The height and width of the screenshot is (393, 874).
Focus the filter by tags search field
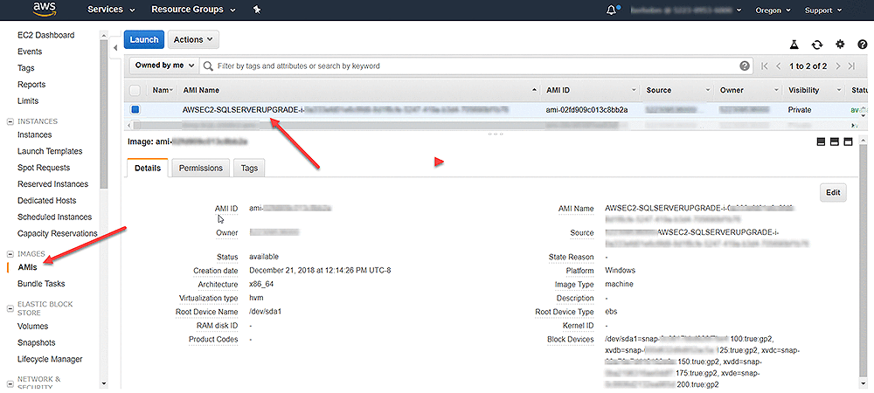[475, 65]
